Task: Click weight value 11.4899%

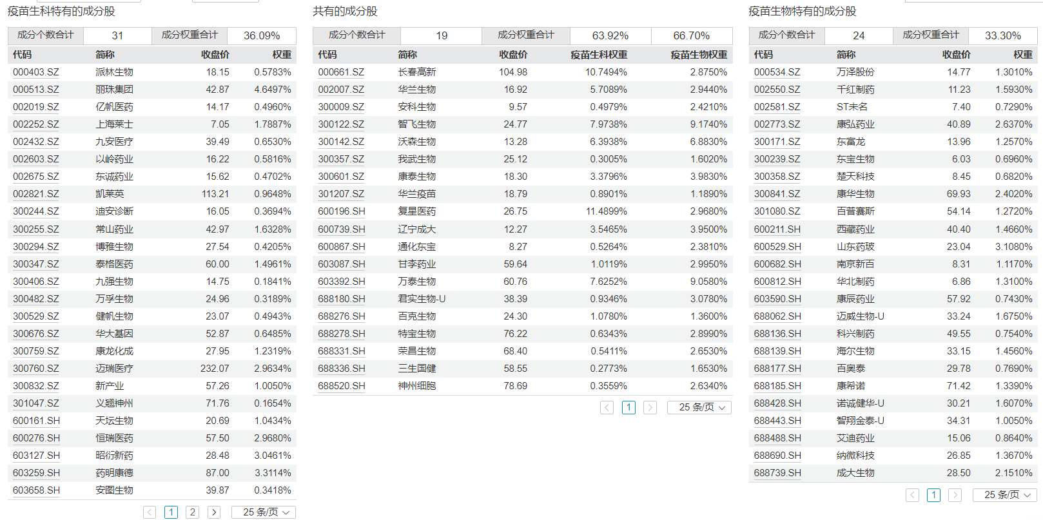Action: tap(607, 211)
